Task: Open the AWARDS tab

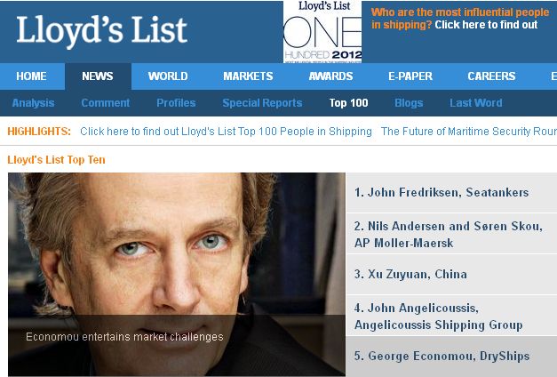Action: pyautogui.click(x=330, y=76)
